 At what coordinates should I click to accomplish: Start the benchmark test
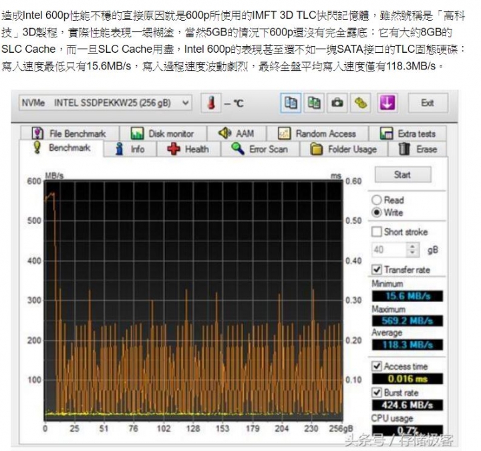click(x=403, y=174)
